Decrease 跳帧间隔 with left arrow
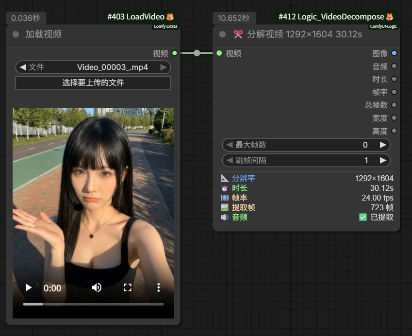This screenshot has width=412, height=336. click(230, 160)
